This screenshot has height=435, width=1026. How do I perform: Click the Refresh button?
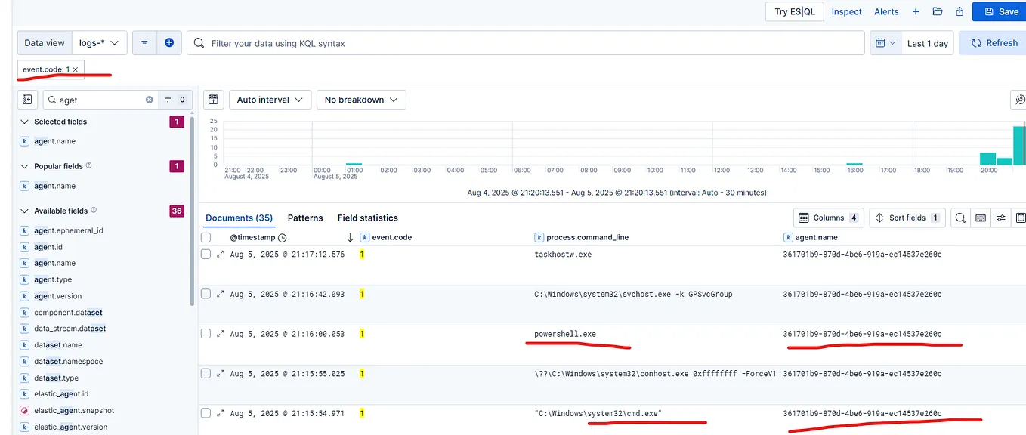click(x=992, y=42)
